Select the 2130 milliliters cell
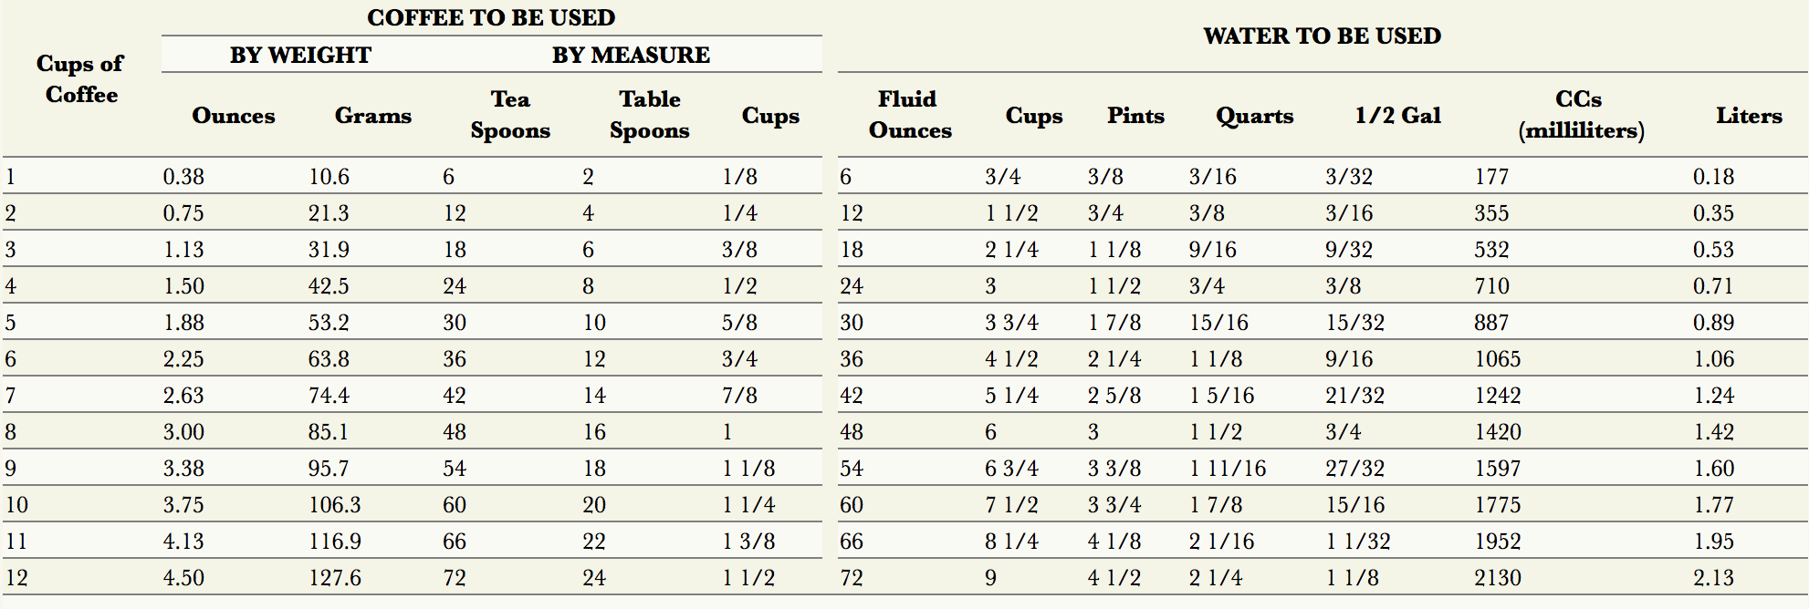The image size is (1809, 609). [1498, 578]
